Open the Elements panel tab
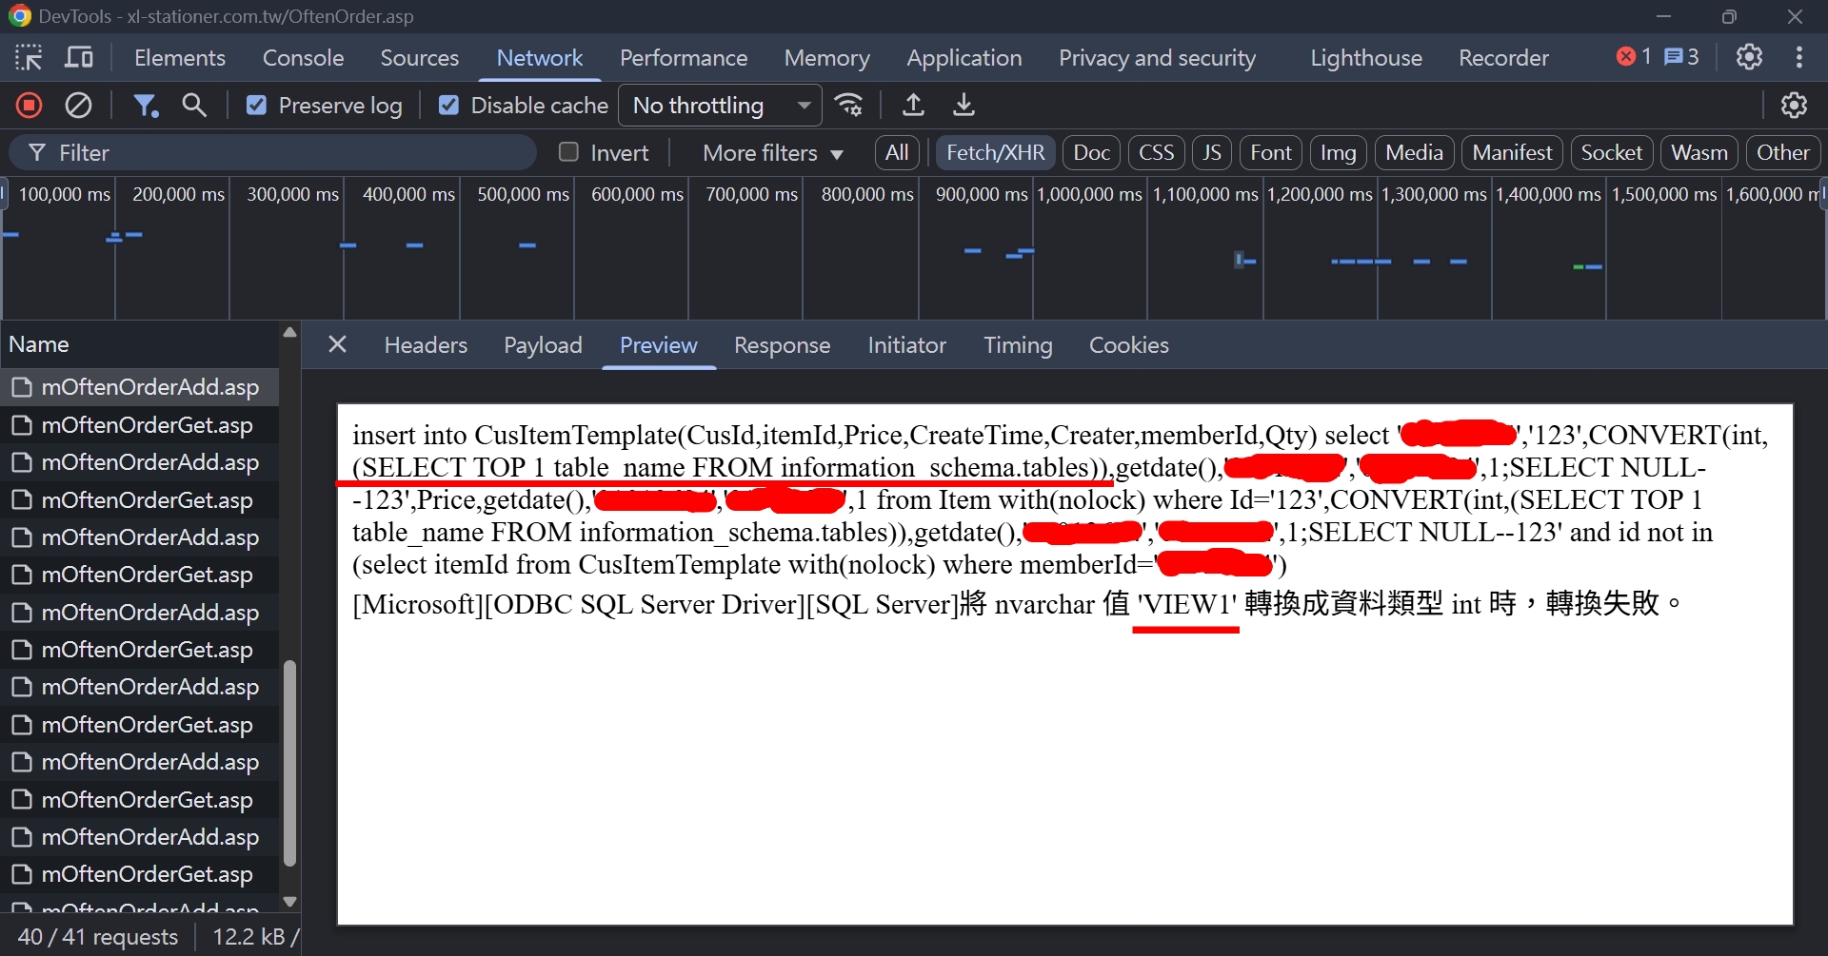 pyautogui.click(x=180, y=58)
